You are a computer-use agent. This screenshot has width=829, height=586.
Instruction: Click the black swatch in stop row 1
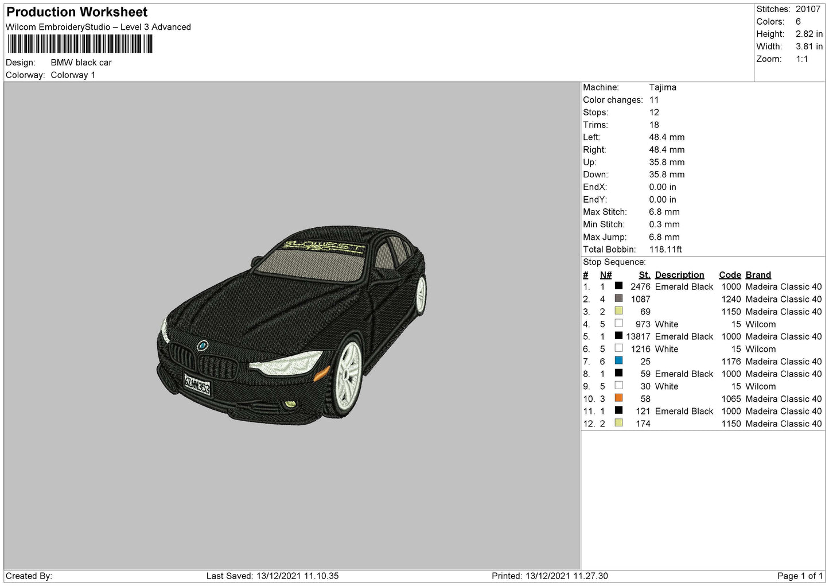(x=618, y=286)
